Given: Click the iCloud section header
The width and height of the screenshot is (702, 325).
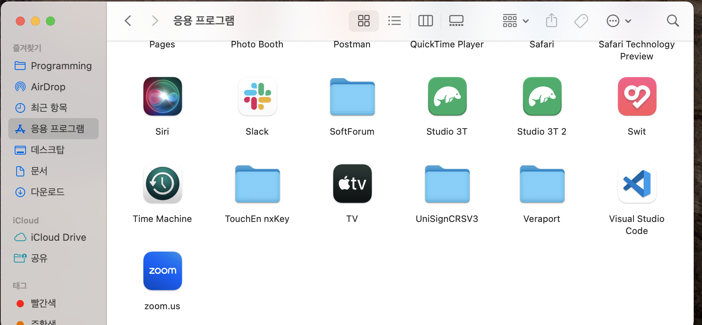Looking at the screenshot, I should coord(26,220).
